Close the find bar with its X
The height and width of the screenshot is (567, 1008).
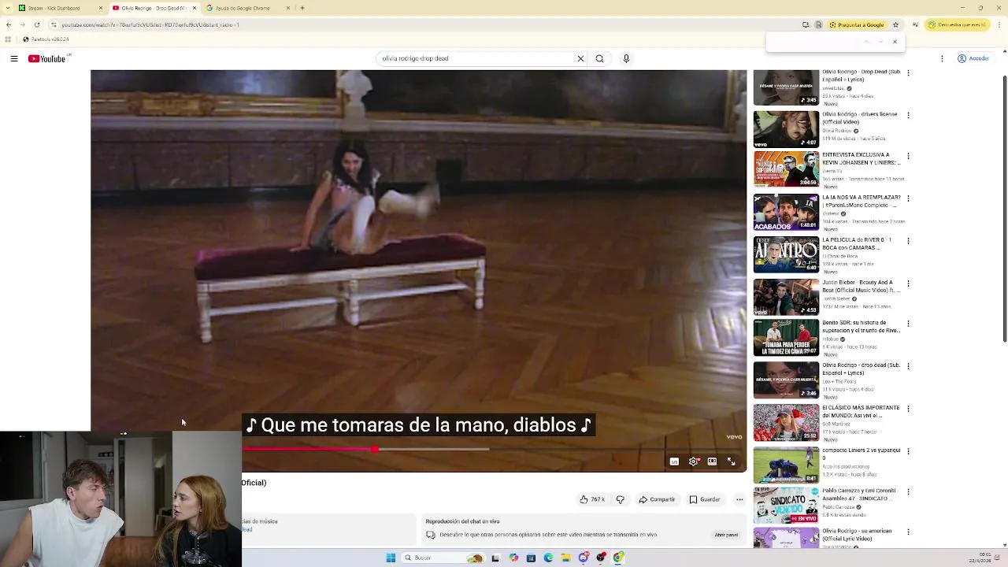(x=895, y=42)
